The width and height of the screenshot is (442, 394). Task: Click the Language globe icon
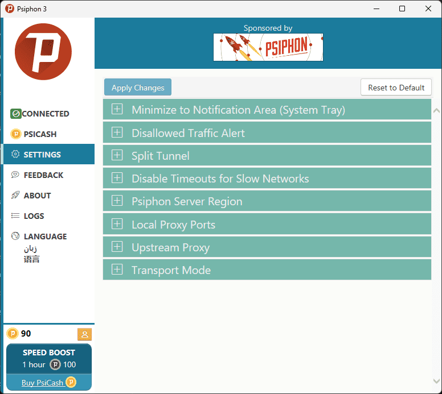[15, 236]
